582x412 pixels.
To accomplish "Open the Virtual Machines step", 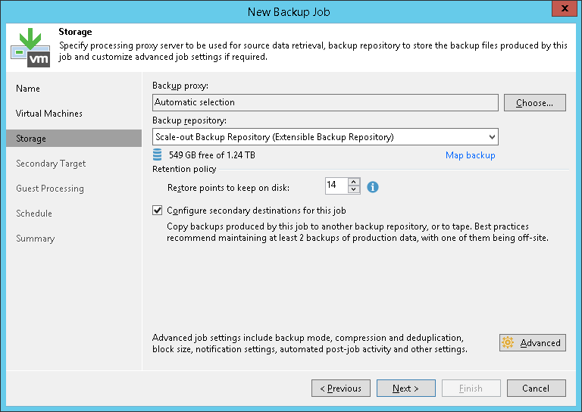I will (x=49, y=114).
